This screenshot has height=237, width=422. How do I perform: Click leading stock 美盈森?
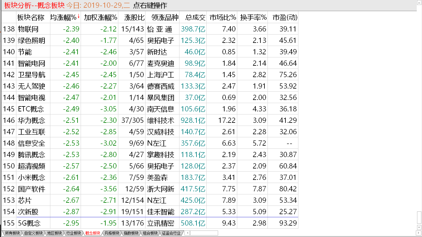(158, 177)
